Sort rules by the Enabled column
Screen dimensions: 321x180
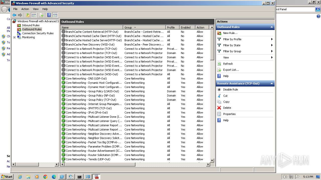187,27
